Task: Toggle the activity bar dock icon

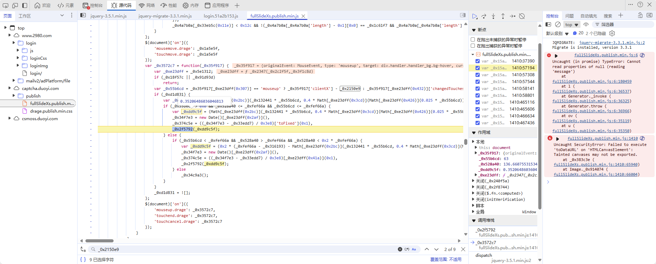Action: (x=25, y=5)
